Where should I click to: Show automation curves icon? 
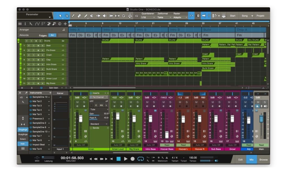[37, 24]
